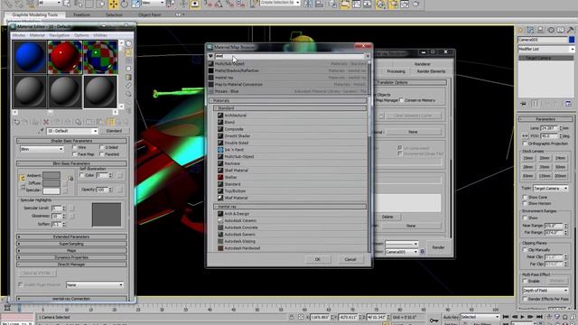Open Depth of Field multi-pass dropdown

545,291
